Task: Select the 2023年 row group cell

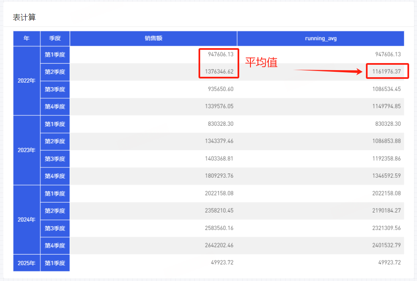Action: pyautogui.click(x=27, y=150)
